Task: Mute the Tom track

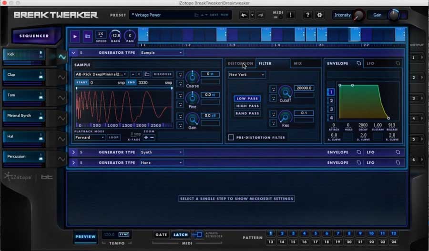Action: coord(41,98)
